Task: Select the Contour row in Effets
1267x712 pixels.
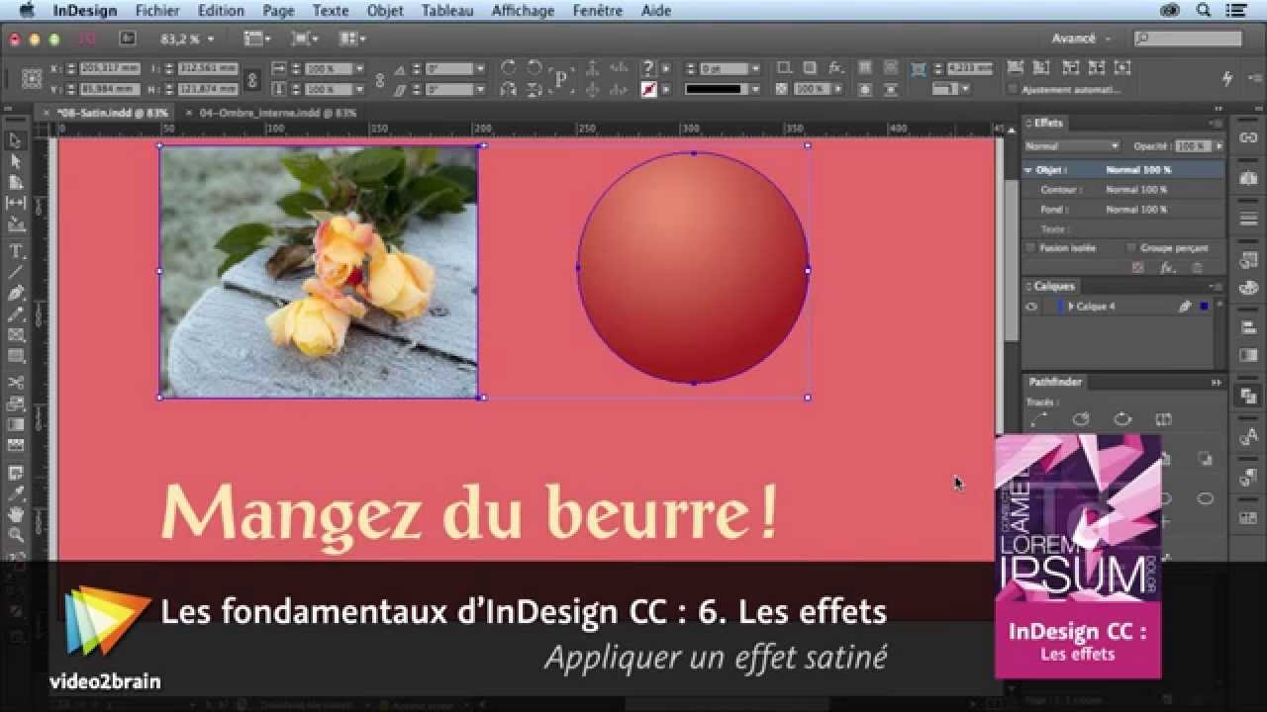Action: point(1123,190)
